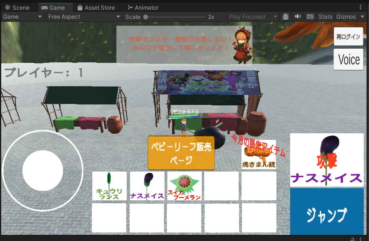Click the 2x scale value

pyautogui.click(x=211, y=17)
